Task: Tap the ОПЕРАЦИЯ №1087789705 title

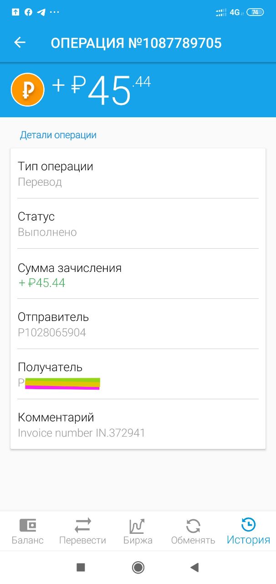Action: coord(136,43)
